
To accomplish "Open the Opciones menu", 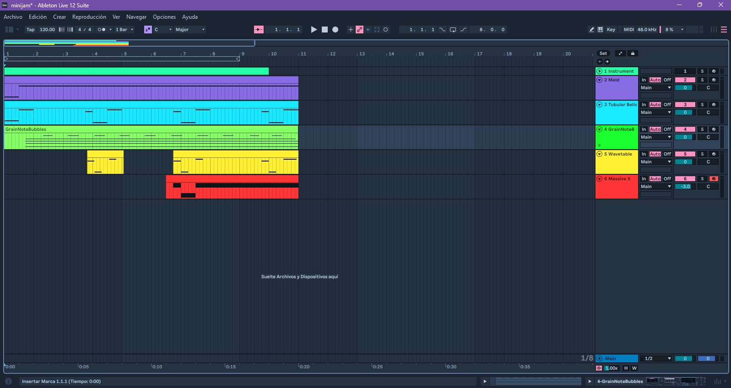I will tap(164, 17).
